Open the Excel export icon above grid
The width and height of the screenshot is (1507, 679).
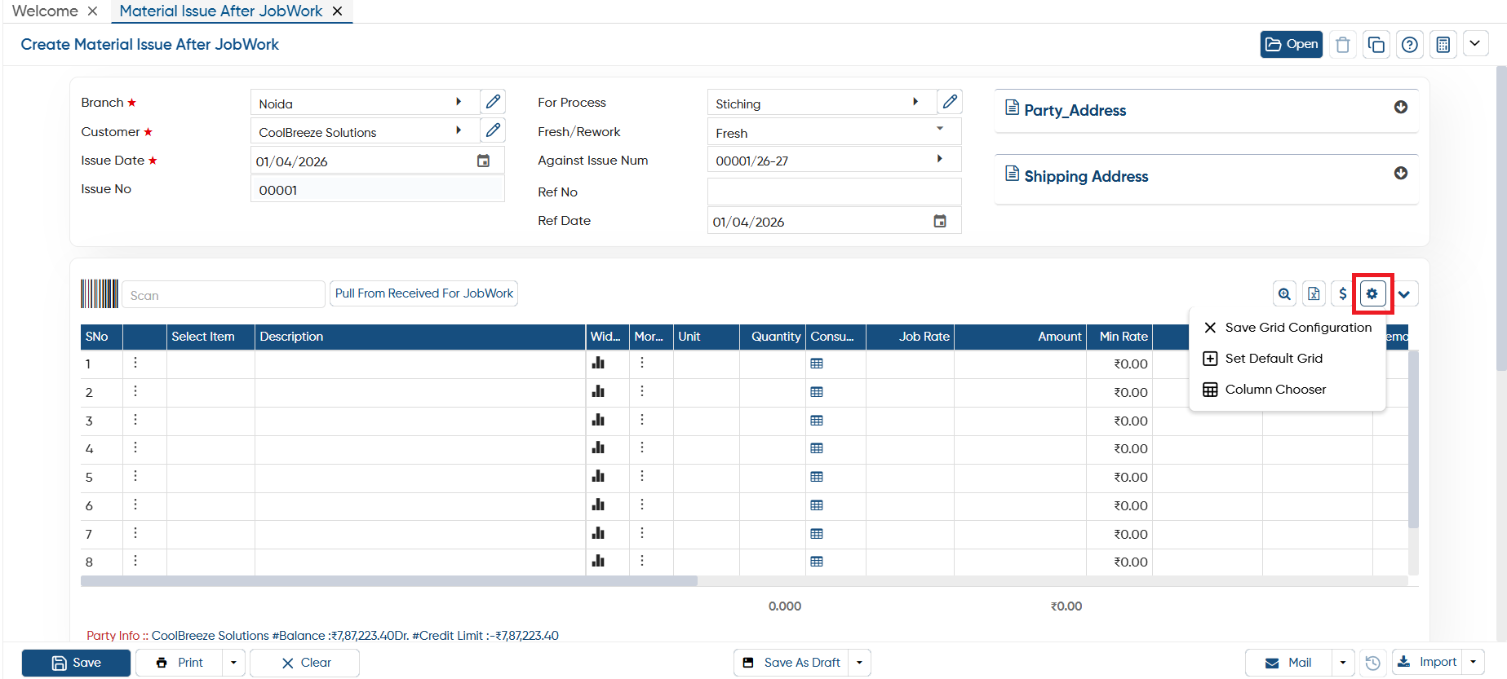click(x=1314, y=293)
